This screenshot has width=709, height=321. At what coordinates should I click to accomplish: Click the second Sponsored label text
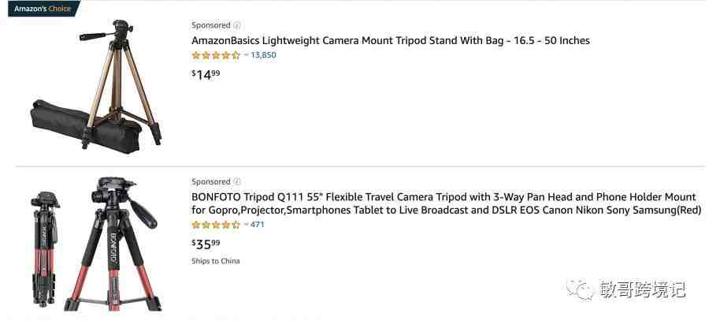pyautogui.click(x=210, y=181)
